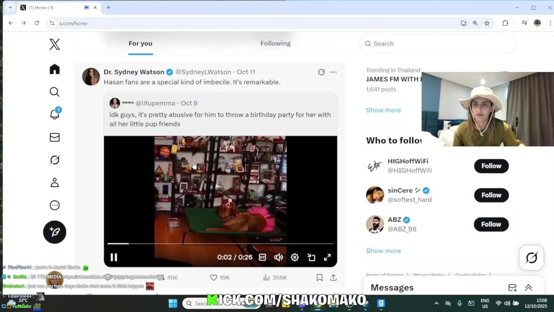This screenshot has height=312, width=554.
Task: Open Dr. Sydney Watson profile name
Action: pyautogui.click(x=134, y=72)
